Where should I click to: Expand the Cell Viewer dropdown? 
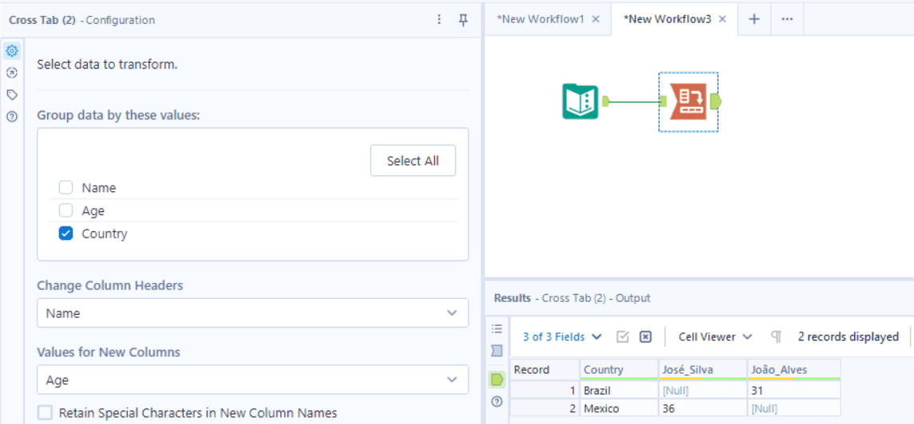click(715, 337)
